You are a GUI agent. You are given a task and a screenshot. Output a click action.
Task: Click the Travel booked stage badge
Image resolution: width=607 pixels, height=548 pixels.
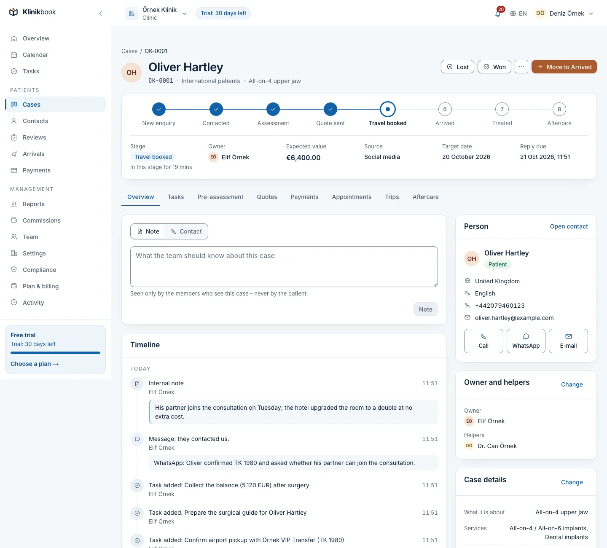click(153, 157)
